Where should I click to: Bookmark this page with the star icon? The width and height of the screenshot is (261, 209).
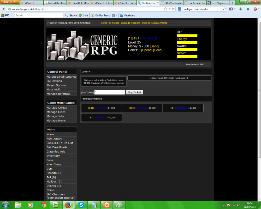point(165,9)
